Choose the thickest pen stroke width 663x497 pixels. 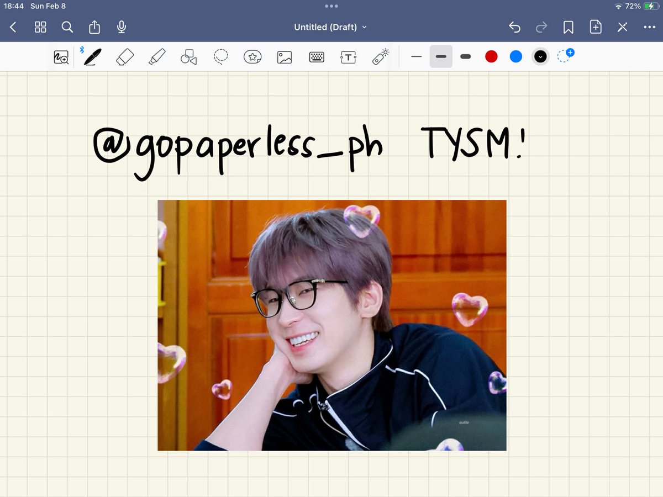(x=465, y=56)
